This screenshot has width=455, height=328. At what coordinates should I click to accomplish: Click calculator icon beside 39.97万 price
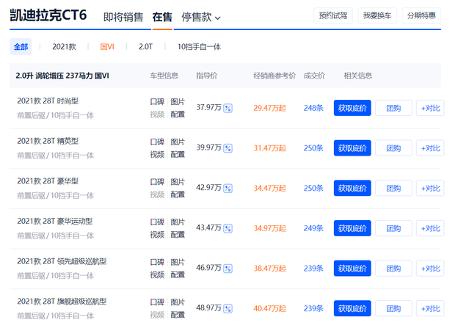(227, 147)
